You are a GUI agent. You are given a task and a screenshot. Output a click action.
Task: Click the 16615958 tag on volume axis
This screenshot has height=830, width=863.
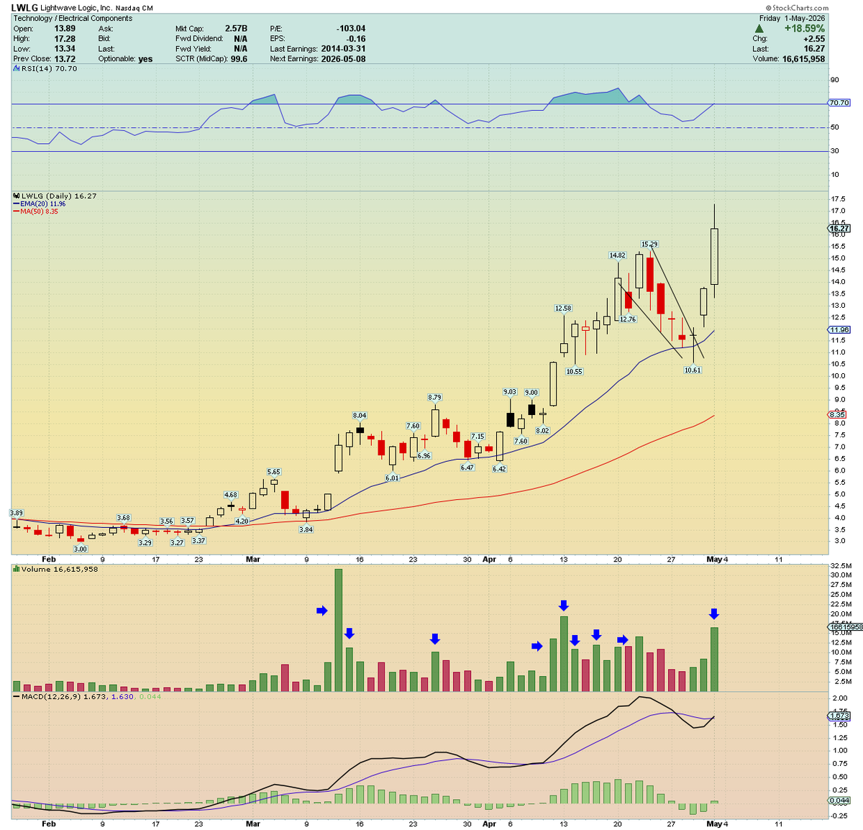(x=845, y=626)
